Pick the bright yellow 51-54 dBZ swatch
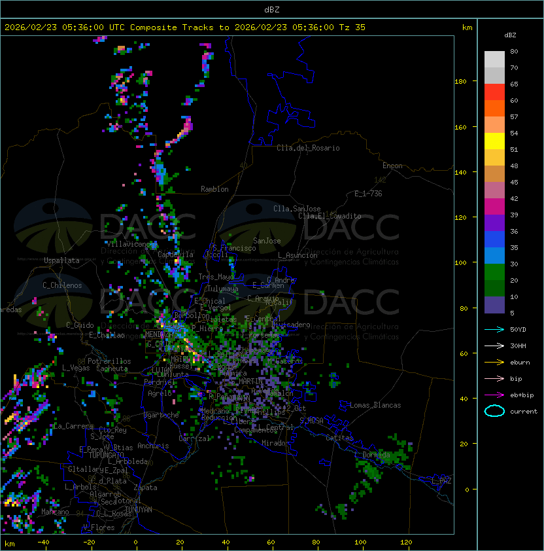This screenshot has height=551, width=544. pyautogui.click(x=494, y=141)
